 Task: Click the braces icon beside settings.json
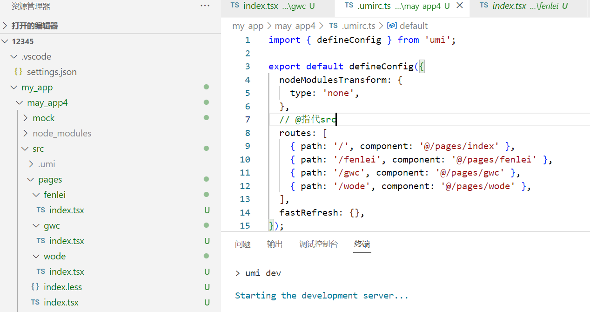pyautogui.click(x=18, y=72)
